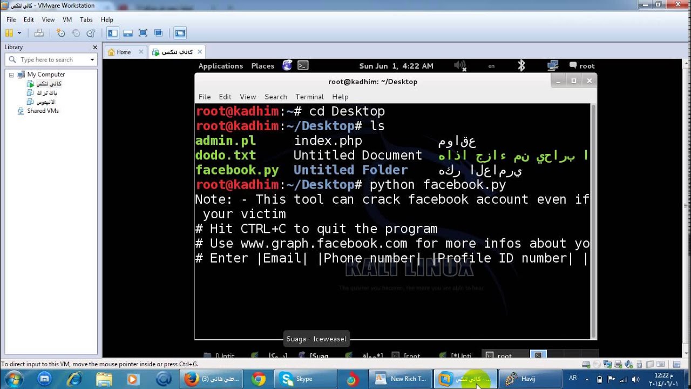Open the terminal Help menu
Image resolution: width=691 pixels, height=389 pixels.
click(340, 97)
